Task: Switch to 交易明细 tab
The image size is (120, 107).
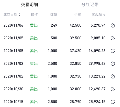Action: pos(29,5)
